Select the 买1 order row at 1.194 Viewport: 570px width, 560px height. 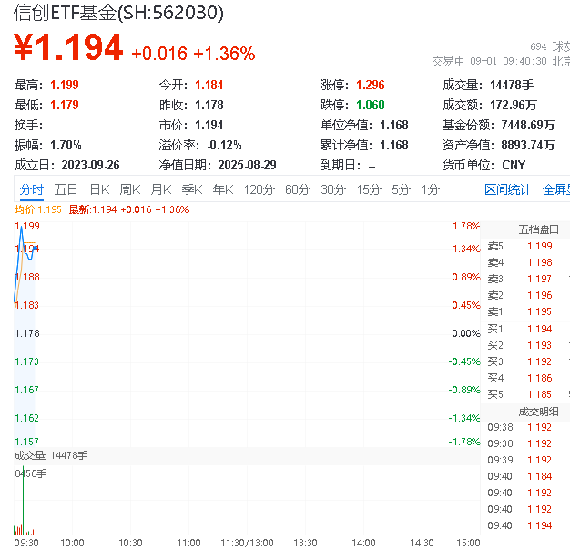tap(526, 329)
